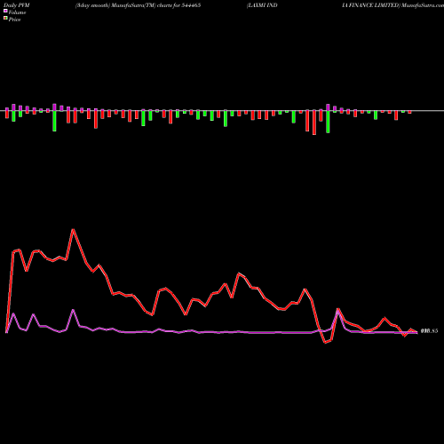
Task: Click the Price legend color swatch
Action: pyautogui.click(x=5, y=19)
